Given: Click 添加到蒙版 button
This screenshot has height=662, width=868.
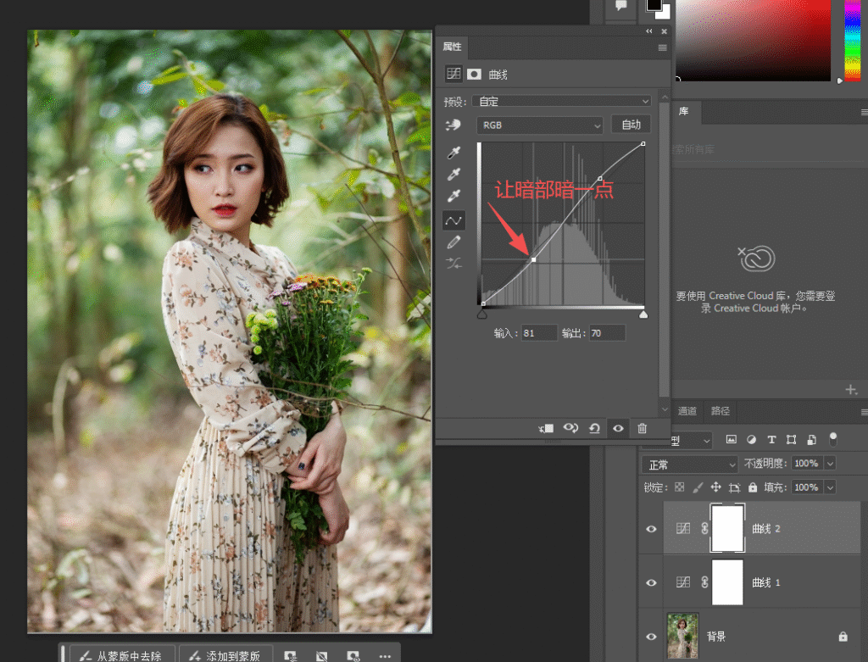Looking at the screenshot, I should [225, 655].
